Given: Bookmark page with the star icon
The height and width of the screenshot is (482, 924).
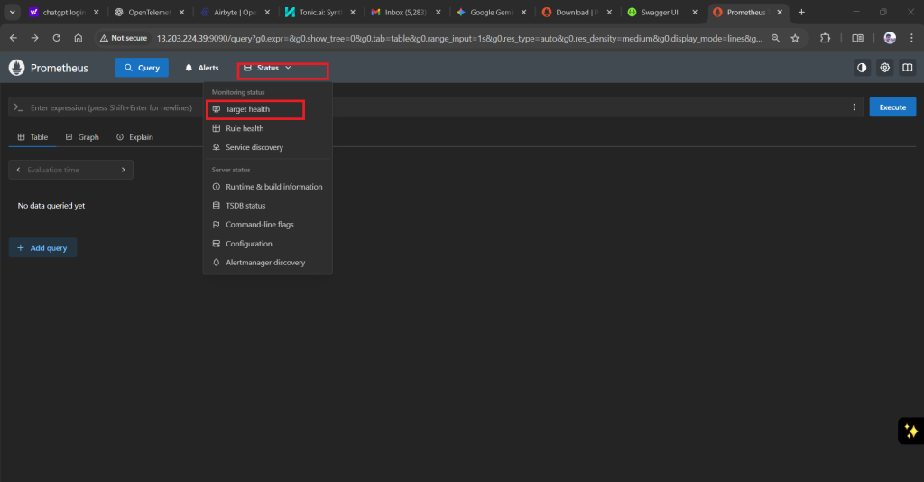Looking at the screenshot, I should pyautogui.click(x=795, y=38).
